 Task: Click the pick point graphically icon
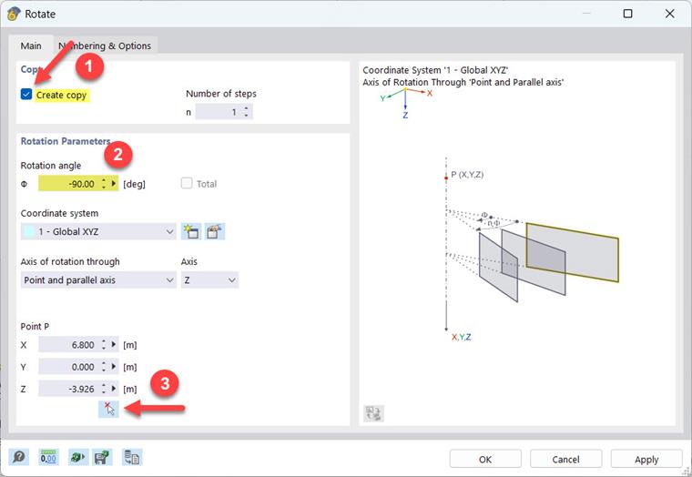point(108,409)
